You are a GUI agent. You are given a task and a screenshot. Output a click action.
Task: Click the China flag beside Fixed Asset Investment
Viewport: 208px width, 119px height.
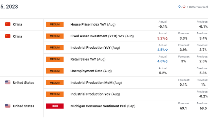(x=8, y=36)
